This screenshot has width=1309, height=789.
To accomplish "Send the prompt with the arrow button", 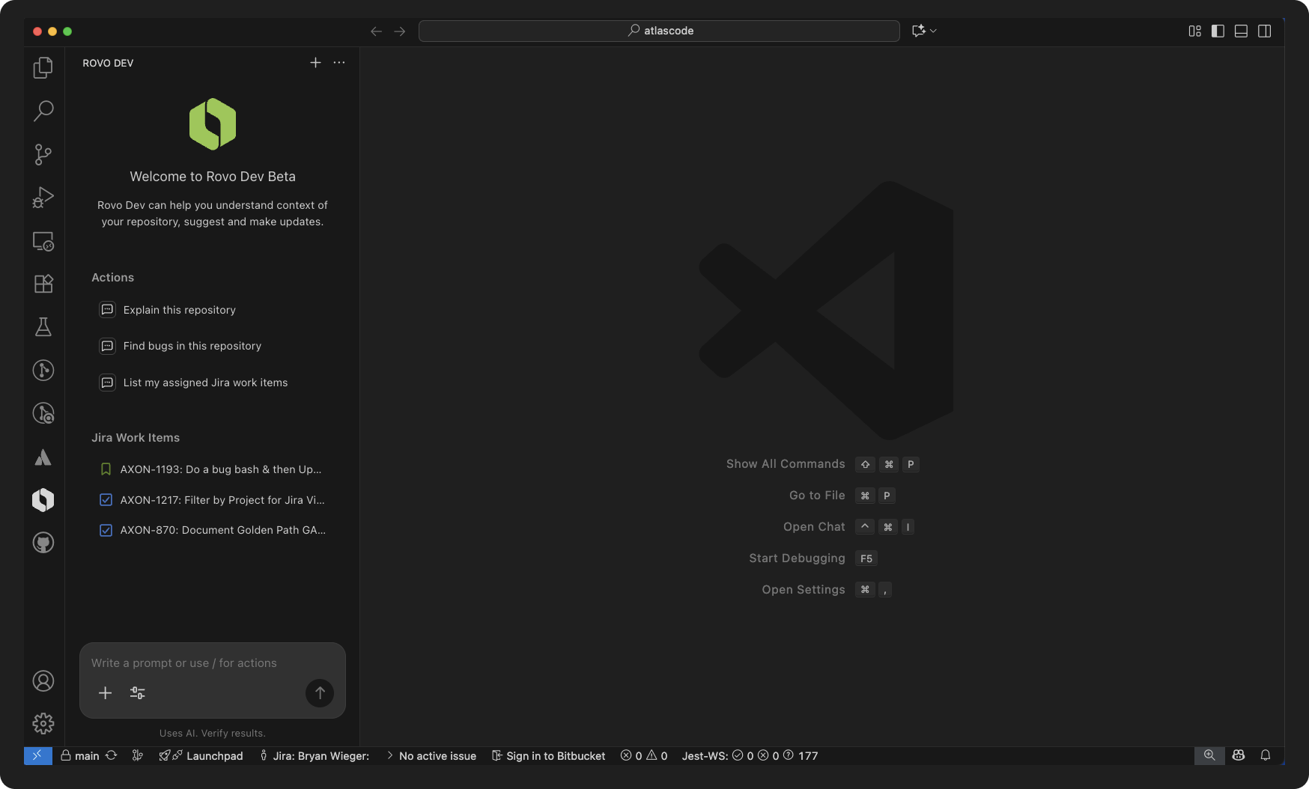I will click(320, 693).
